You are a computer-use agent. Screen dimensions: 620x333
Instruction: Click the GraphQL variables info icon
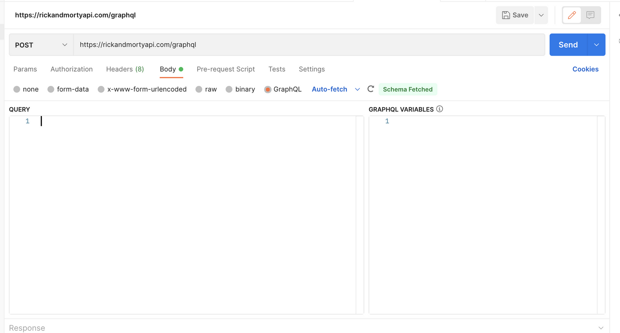click(439, 109)
